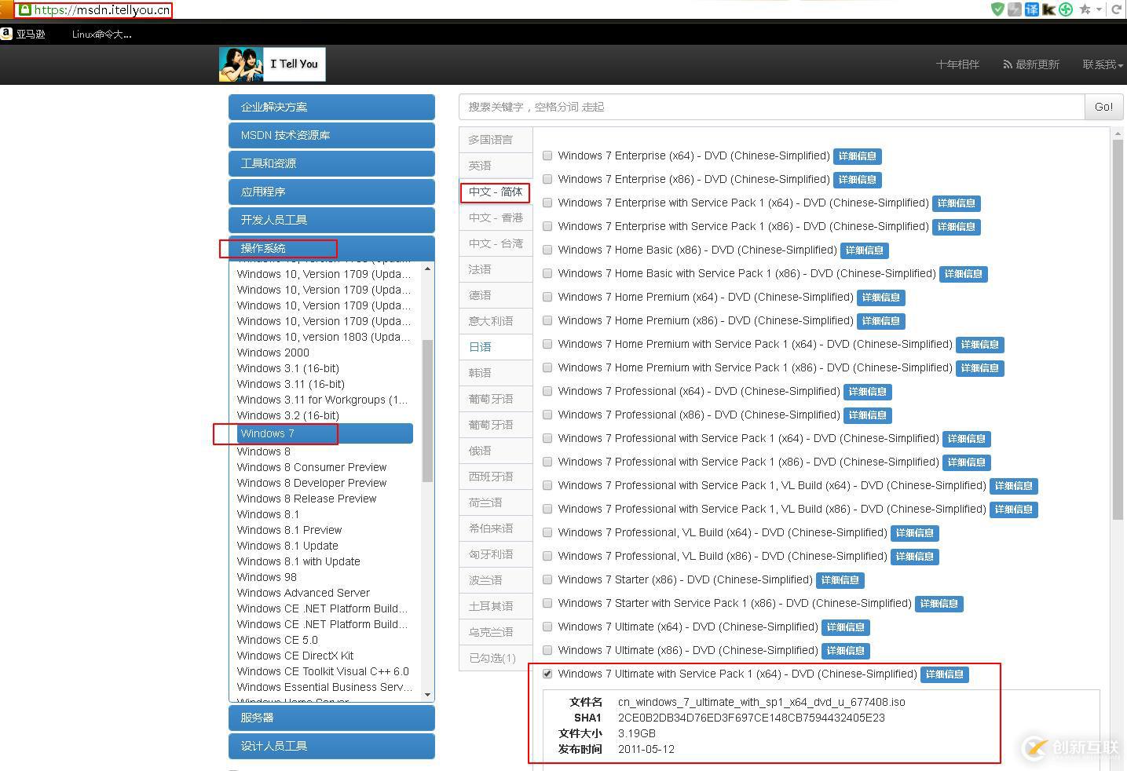Expand the 企业解决方案 section
The width and height of the screenshot is (1127, 771).
click(x=331, y=108)
